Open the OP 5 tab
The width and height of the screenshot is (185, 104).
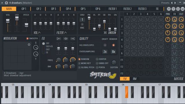(x=83, y=9)
